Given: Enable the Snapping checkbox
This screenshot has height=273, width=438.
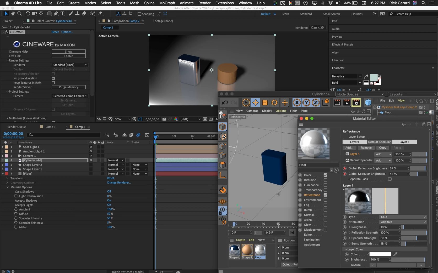Looking at the screenshot, I should pos(139,14).
